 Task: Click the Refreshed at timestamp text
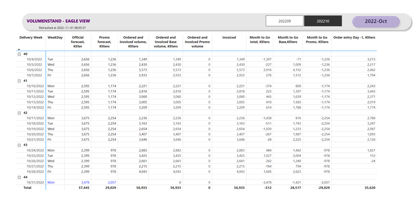click(x=62, y=27)
